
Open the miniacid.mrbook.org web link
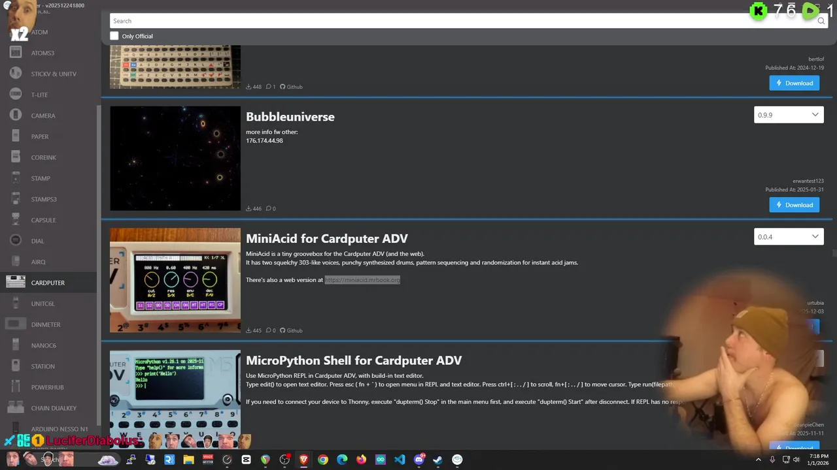(x=362, y=280)
